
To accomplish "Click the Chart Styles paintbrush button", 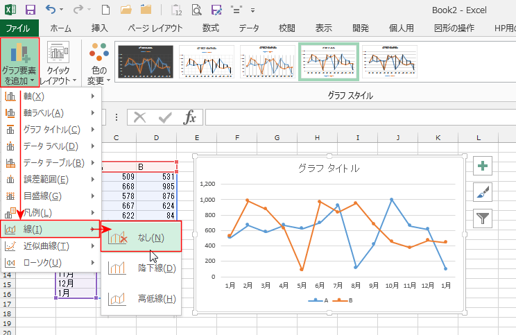I will tap(483, 192).
